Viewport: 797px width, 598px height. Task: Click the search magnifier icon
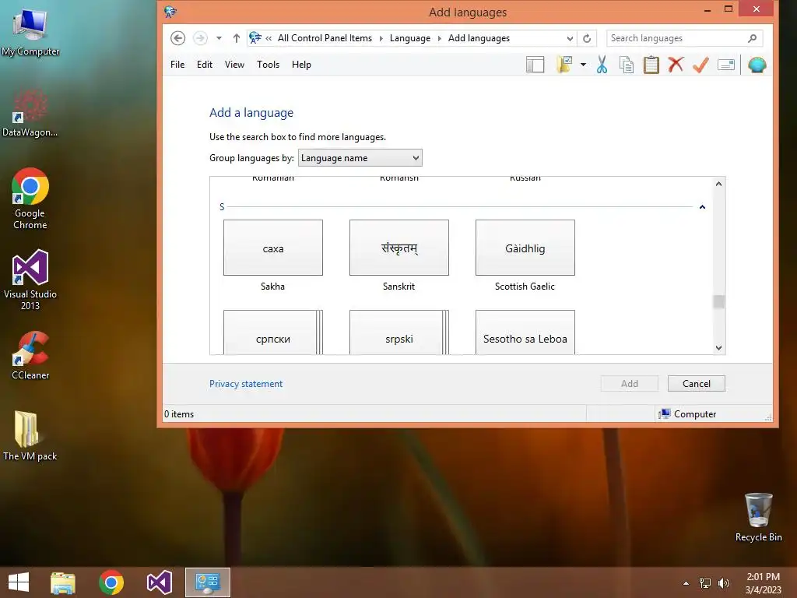click(753, 38)
